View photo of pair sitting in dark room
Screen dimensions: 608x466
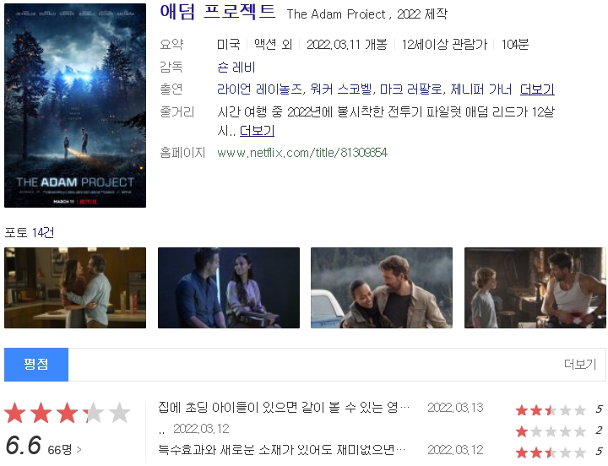click(229, 288)
